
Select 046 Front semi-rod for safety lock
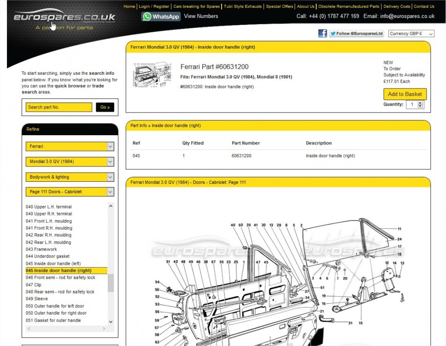tap(60, 277)
